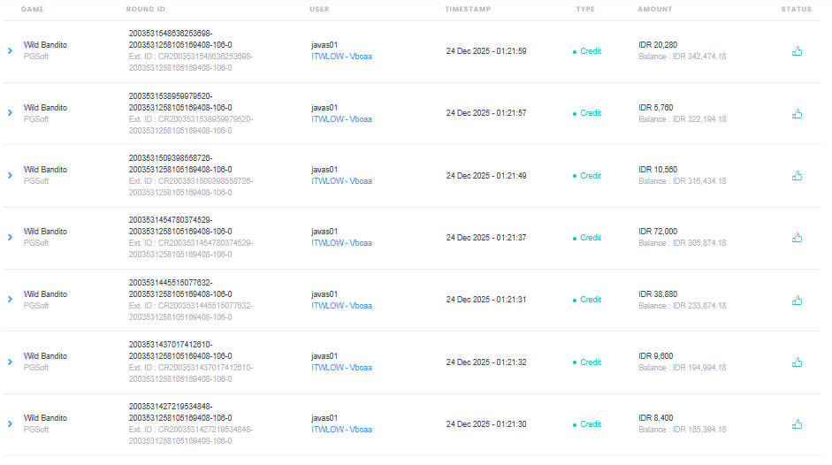Click thumbs-up status icon for IDR 5,760 row
Screen dimensions: 832x465
pyautogui.click(x=797, y=113)
